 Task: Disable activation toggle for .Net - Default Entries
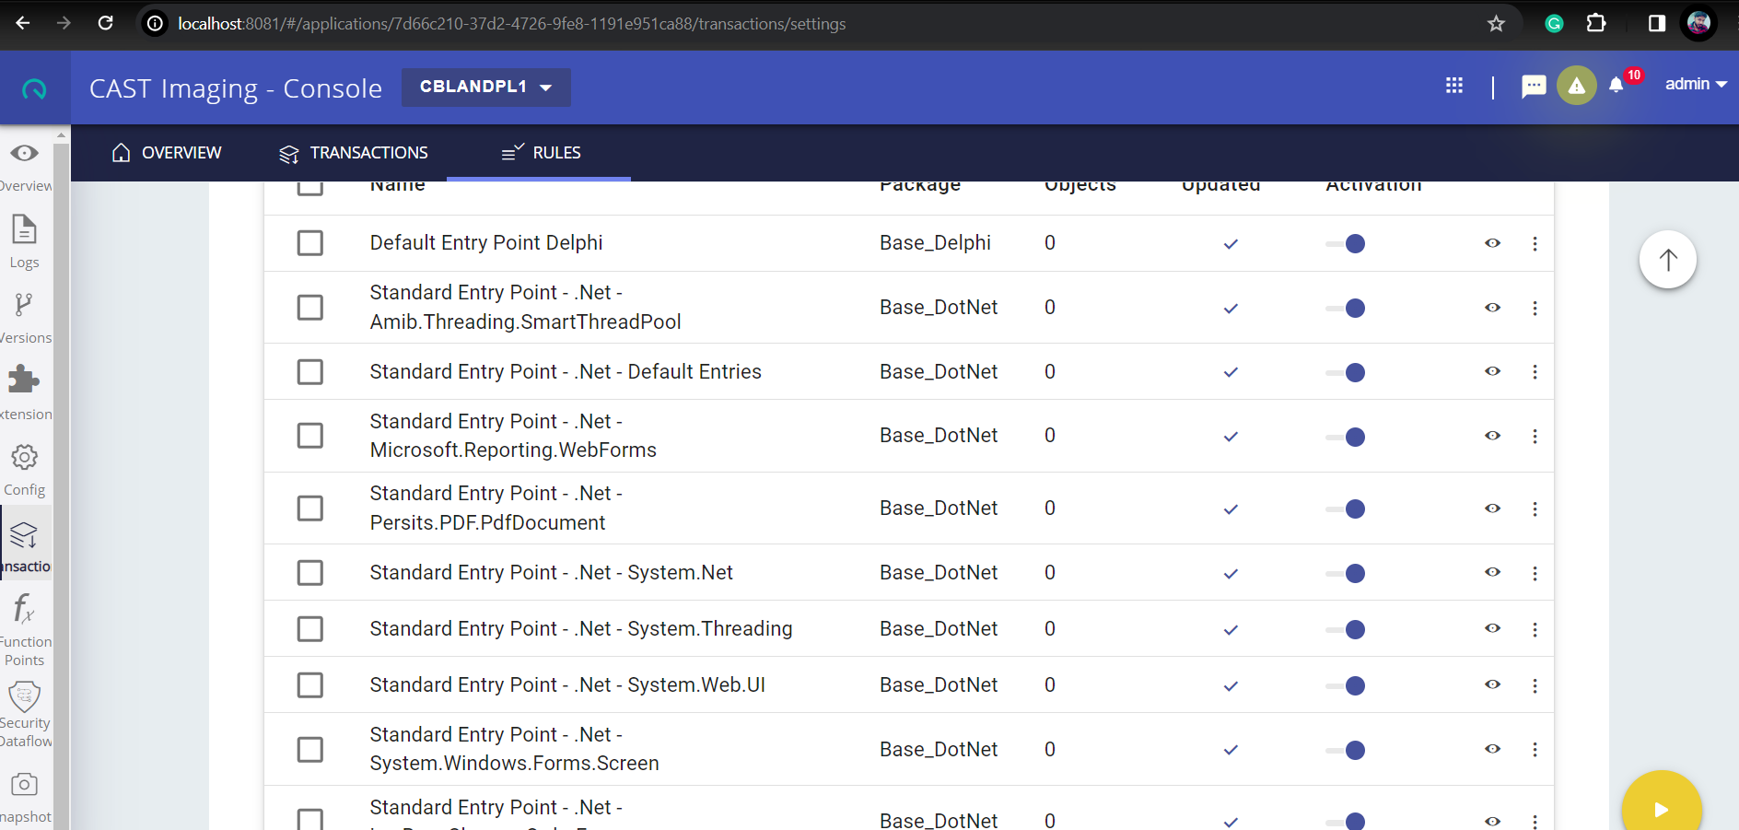tap(1346, 372)
